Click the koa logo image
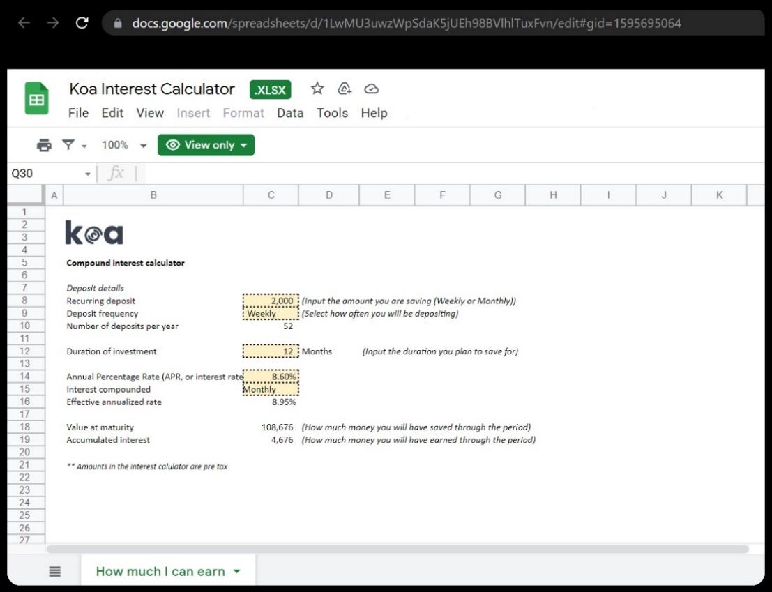 click(x=94, y=233)
